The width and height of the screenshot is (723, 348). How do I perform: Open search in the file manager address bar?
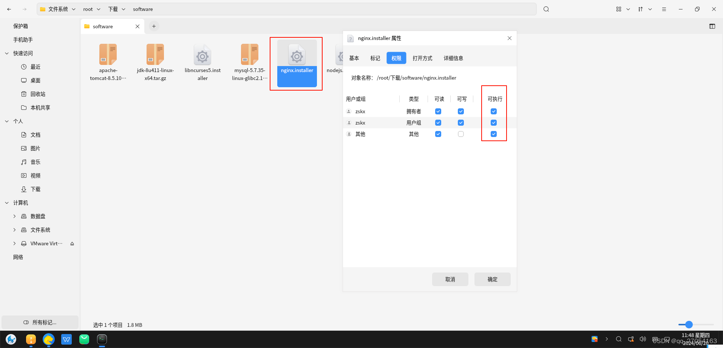tap(546, 9)
